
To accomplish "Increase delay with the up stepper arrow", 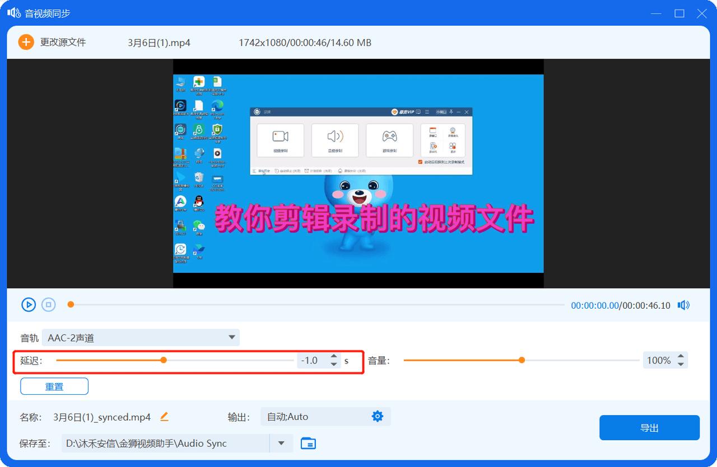I will pos(334,357).
